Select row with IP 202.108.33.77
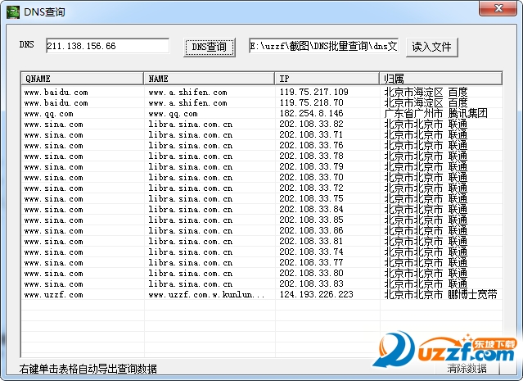The height and width of the screenshot is (381, 523). (x=262, y=263)
